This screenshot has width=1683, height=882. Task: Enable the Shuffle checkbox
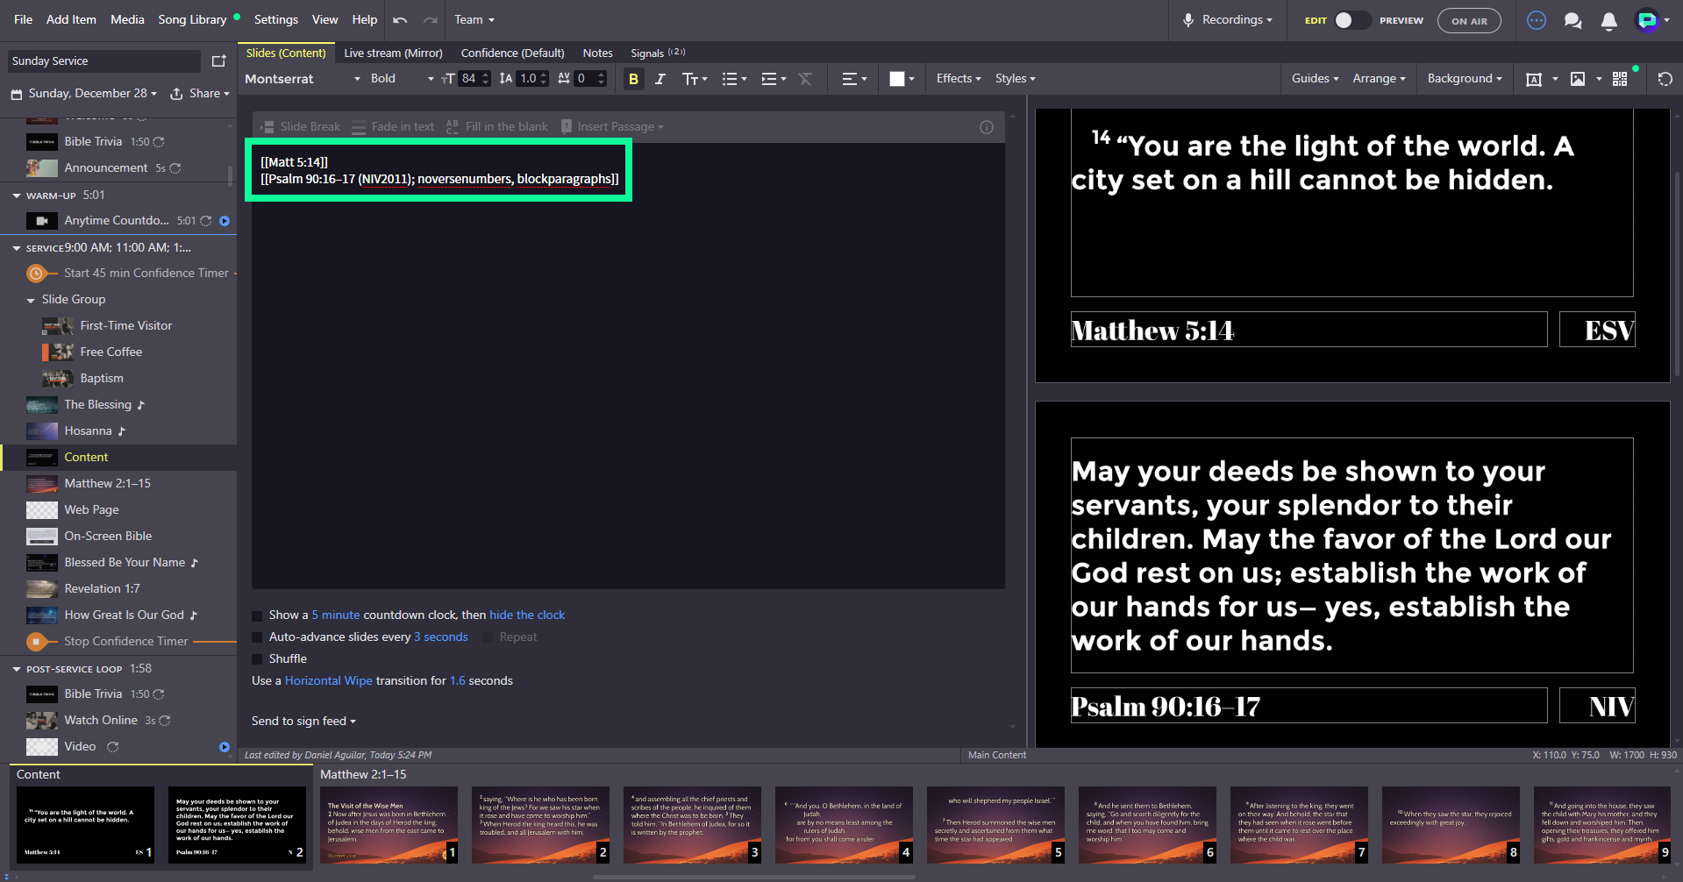(257, 659)
